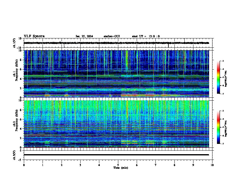This screenshot has height=185, width=239.
Task: Click the ch.1 spectrogram color scale bar
Action: (x=218, y=77)
